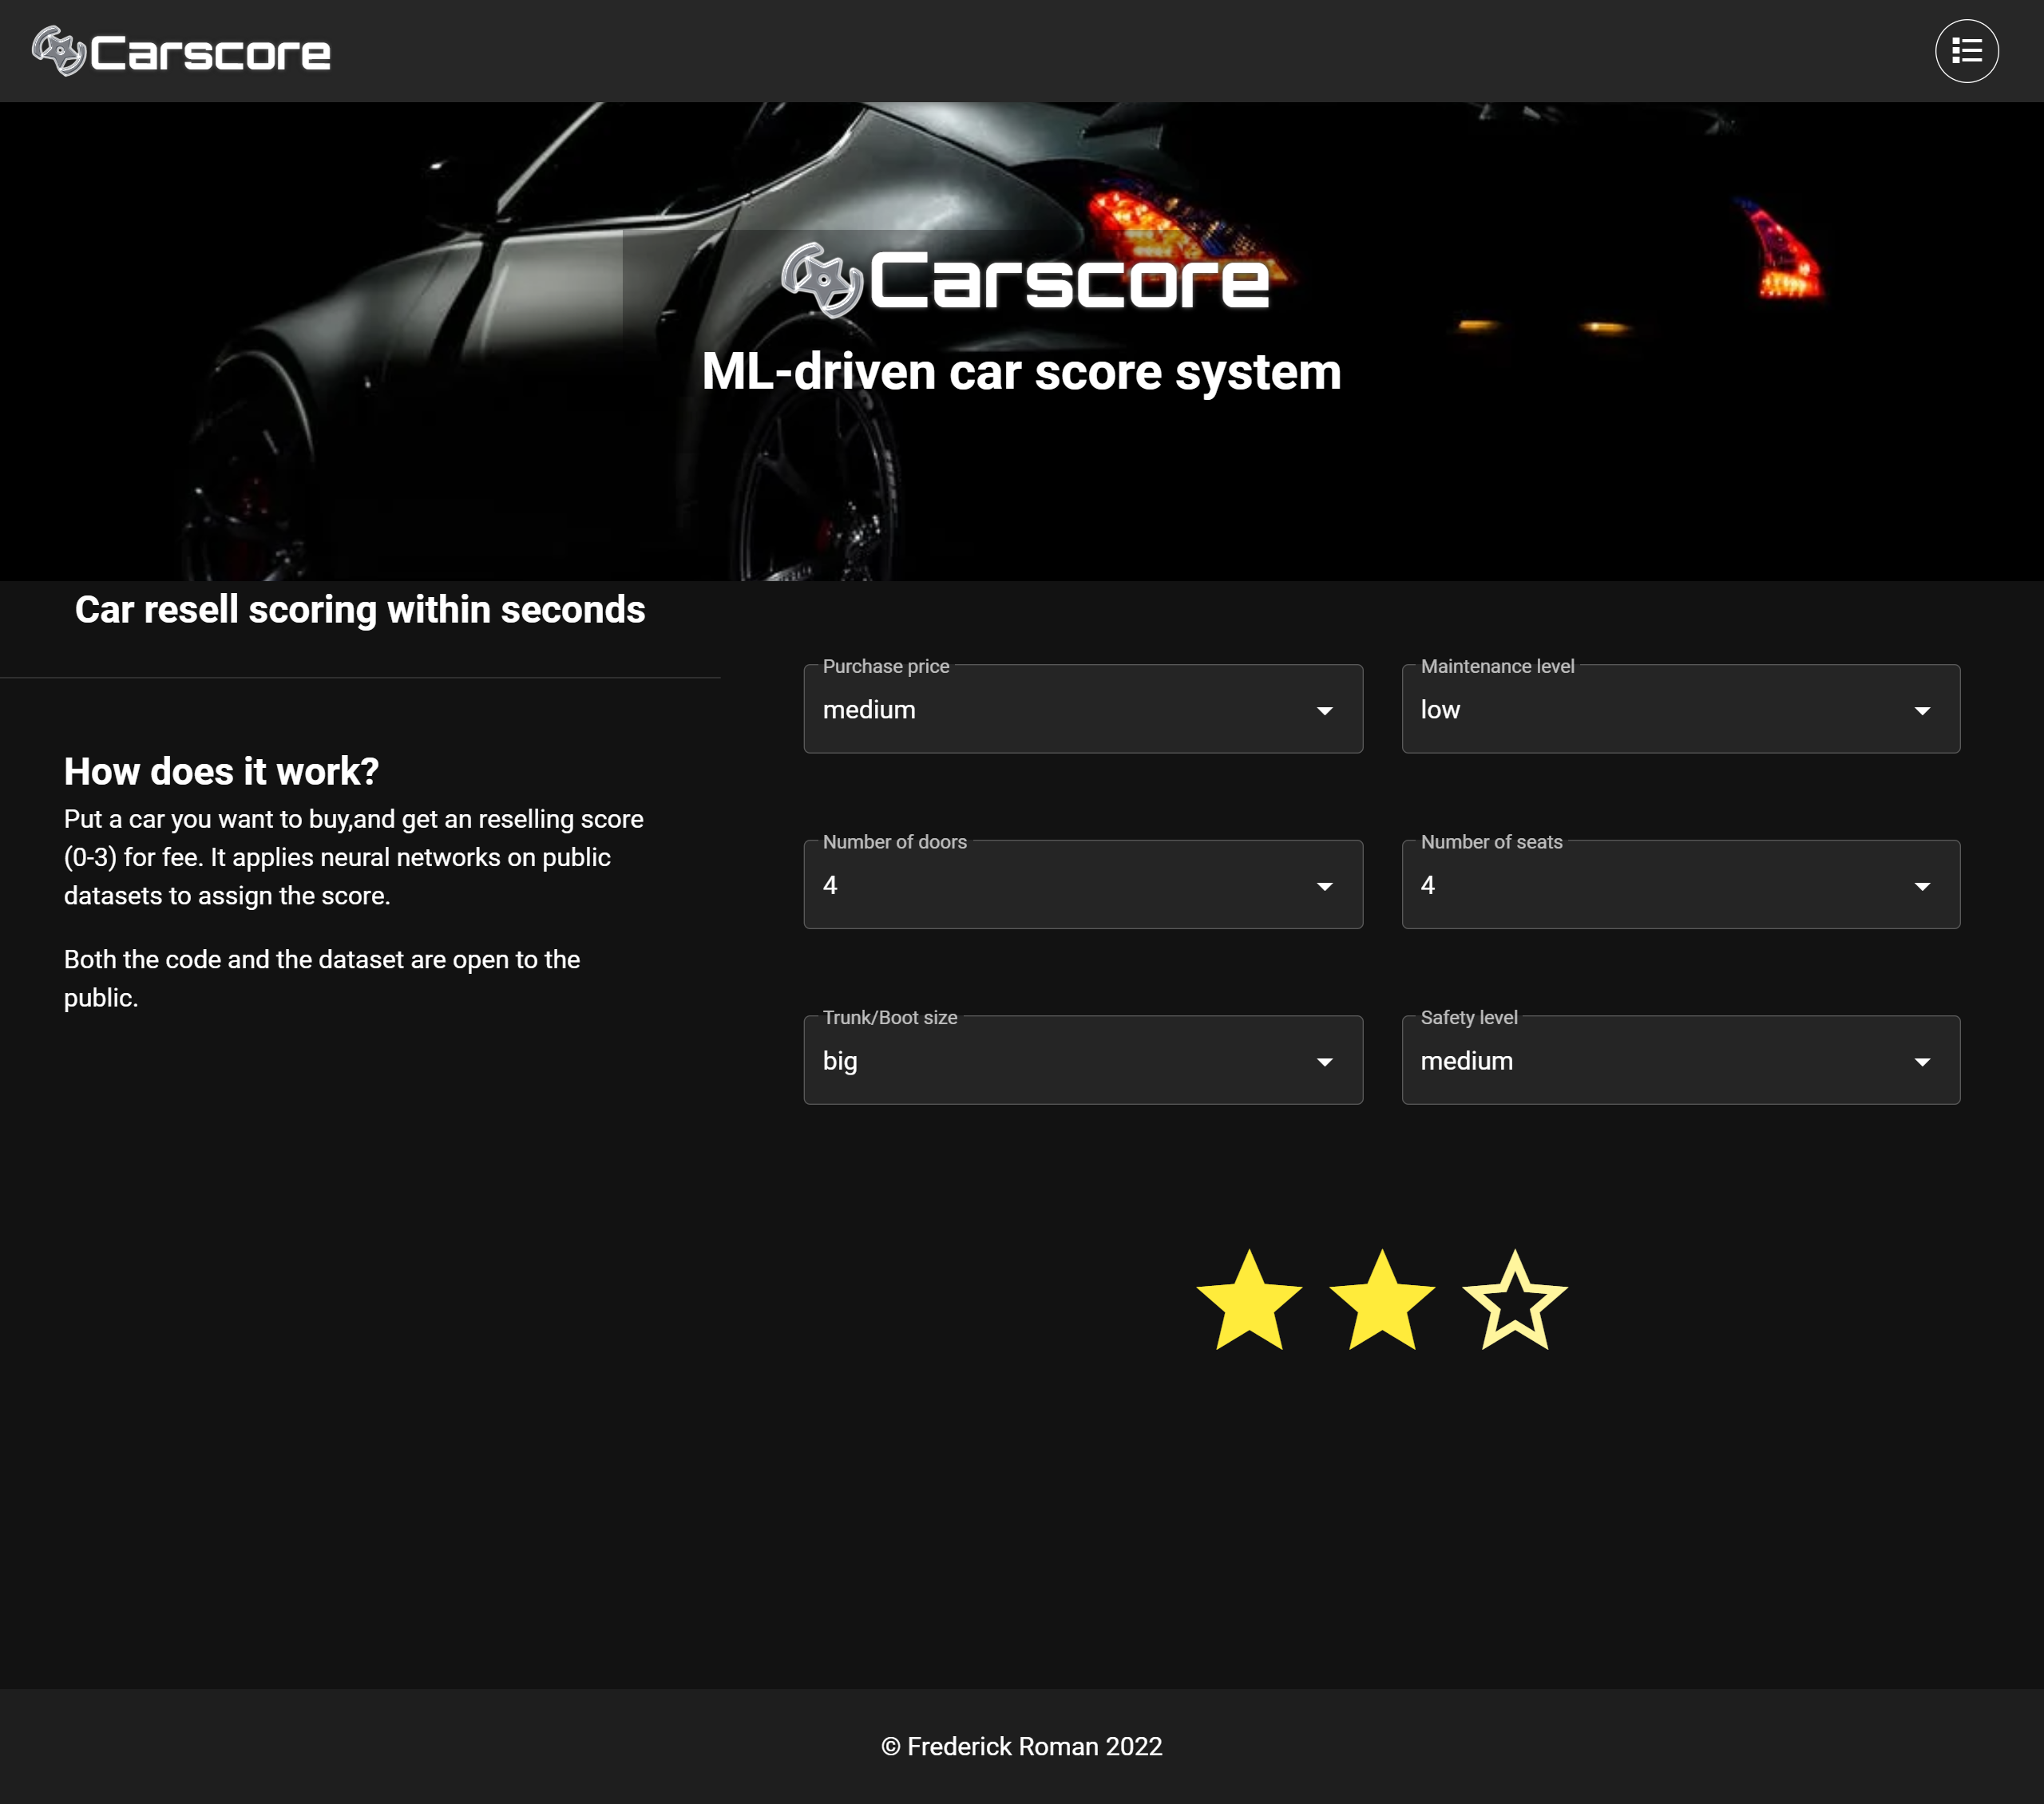Open the Number of seats dropdown
Viewport: 2044px width, 1804px height.
click(1681, 885)
